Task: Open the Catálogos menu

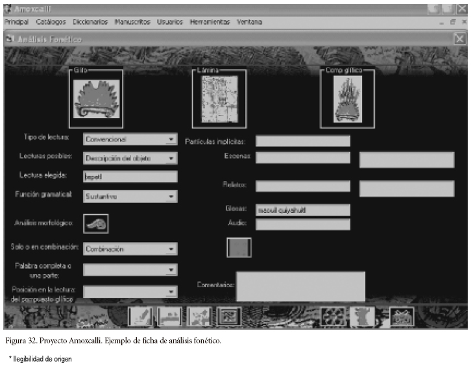Action: [51, 22]
